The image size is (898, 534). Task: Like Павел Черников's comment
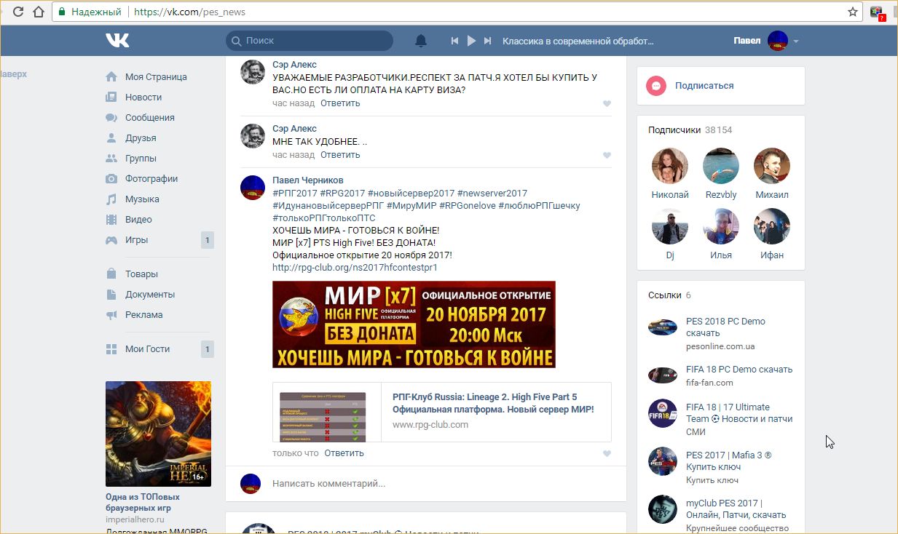[607, 453]
